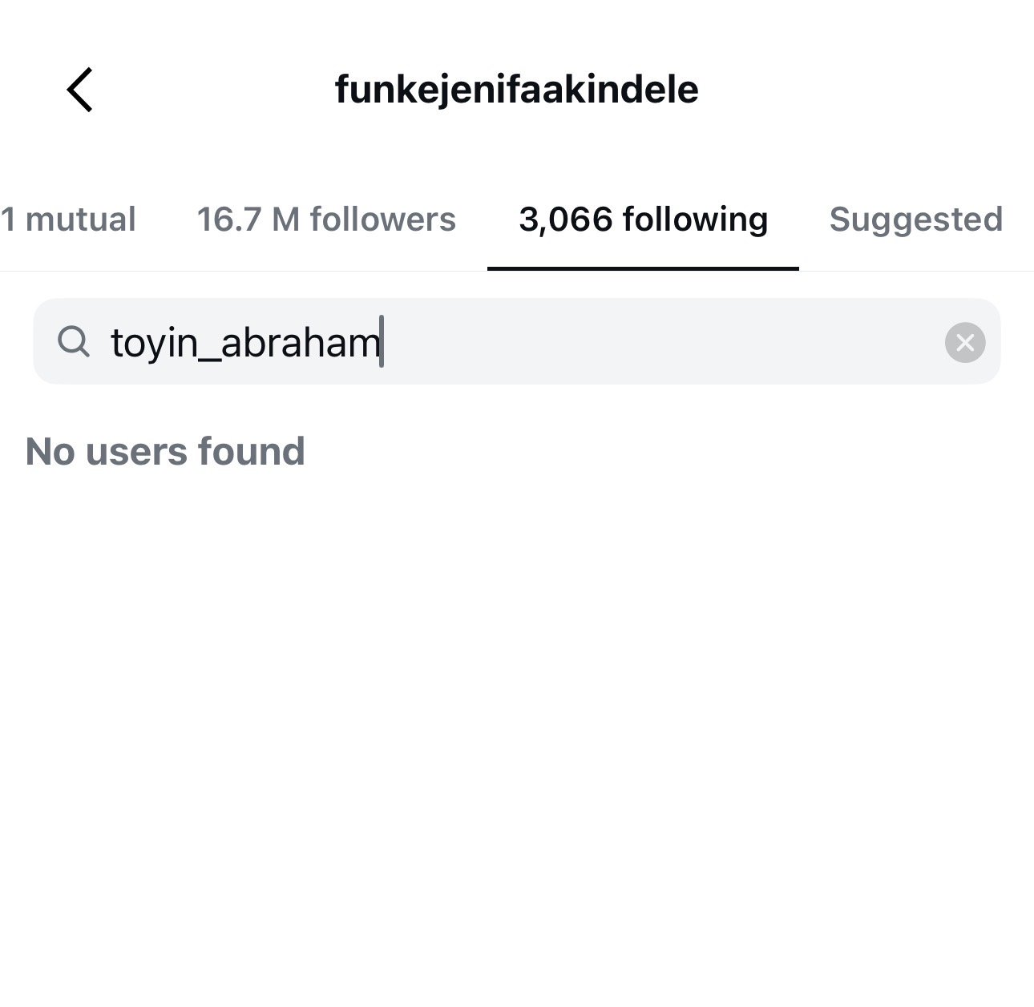Screen dimensions: 1034x1007
Task: Click into the toyin_abraham search field
Action: tap(245, 343)
